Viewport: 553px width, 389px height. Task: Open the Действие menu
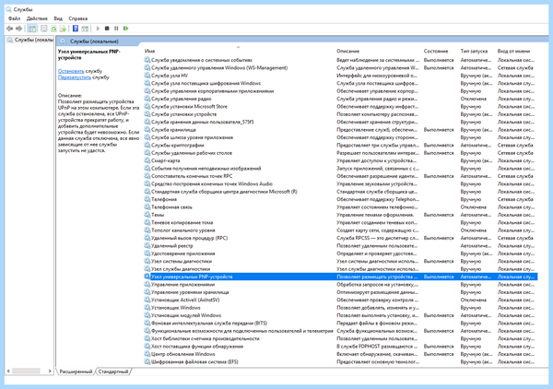pos(37,18)
